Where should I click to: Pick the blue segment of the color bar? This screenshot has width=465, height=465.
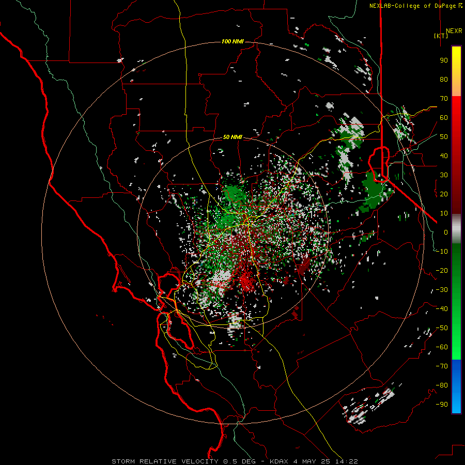pos(456,386)
